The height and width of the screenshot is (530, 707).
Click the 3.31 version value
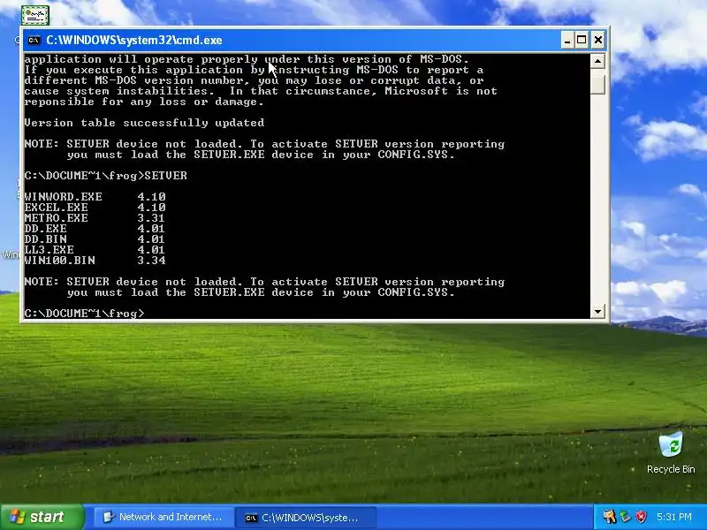[151, 218]
